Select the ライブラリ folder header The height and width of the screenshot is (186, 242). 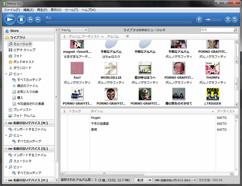(x=29, y=37)
